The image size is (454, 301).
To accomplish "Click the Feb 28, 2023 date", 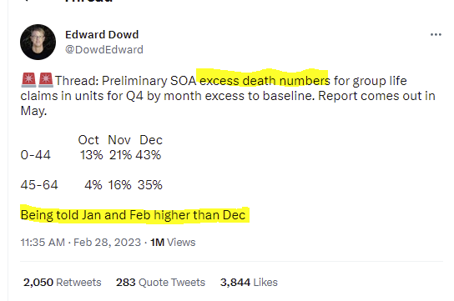I will 107,243.
